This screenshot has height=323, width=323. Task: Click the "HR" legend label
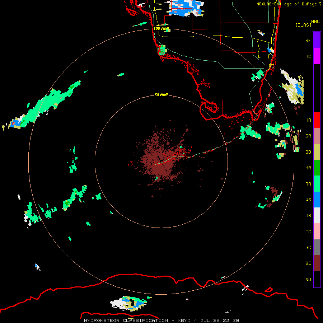(x=308, y=168)
